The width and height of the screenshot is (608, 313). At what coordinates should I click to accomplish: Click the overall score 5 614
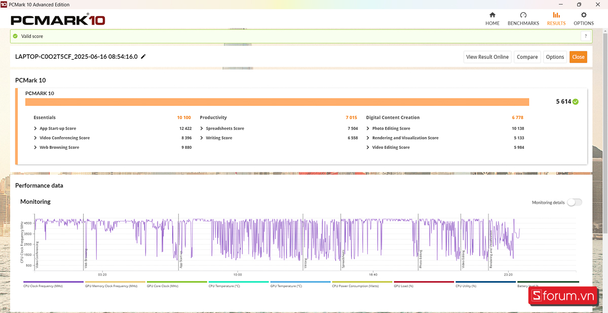pos(563,102)
